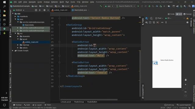This screenshot has height=109, width=195.
Task: Click LinearLayout in the breadcrumb bar
Action: pyautogui.click(x=66, y=102)
